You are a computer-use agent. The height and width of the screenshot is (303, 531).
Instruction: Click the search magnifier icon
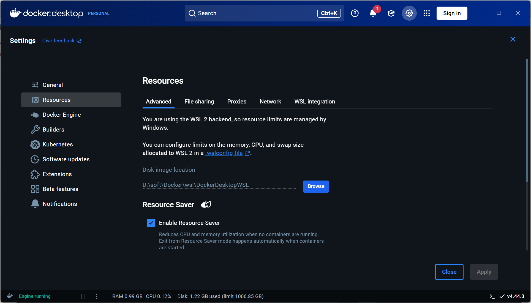(x=192, y=13)
